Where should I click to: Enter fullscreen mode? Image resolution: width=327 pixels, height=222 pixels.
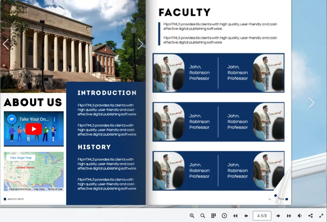coord(321,216)
